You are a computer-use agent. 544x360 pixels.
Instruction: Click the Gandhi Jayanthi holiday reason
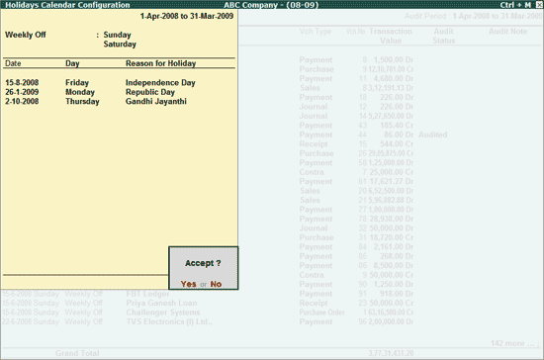(155, 101)
